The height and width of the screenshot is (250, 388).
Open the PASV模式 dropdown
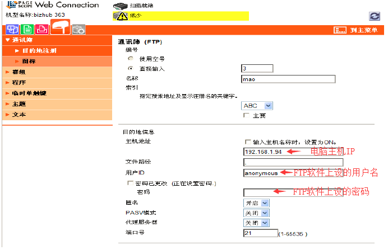tap(256, 213)
